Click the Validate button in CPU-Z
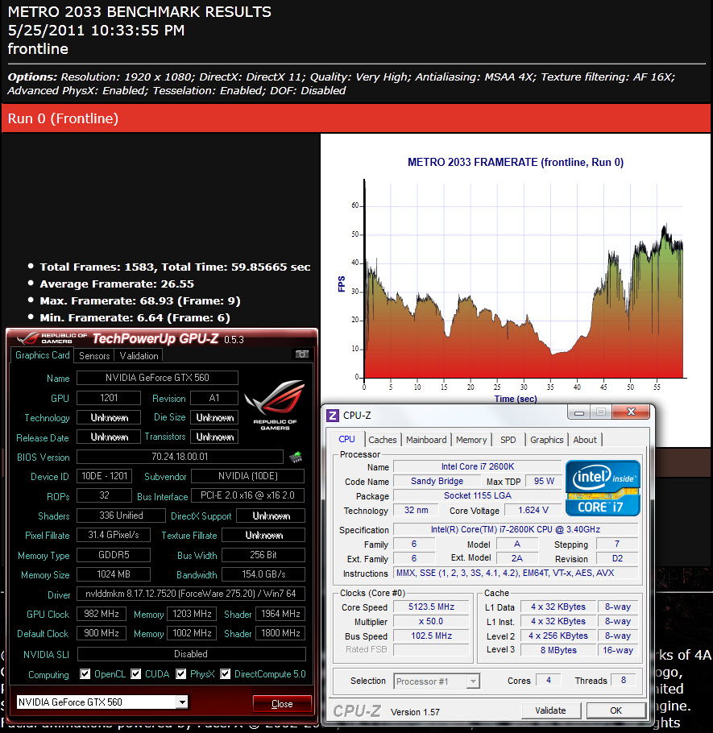The width and height of the screenshot is (713, 733). pos(550,710)
